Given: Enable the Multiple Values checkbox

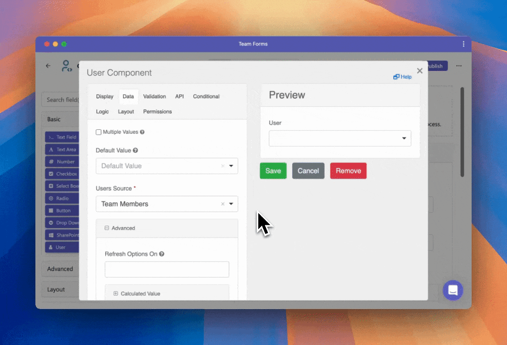Looking at the screenshot, I should tap(99, 132).
